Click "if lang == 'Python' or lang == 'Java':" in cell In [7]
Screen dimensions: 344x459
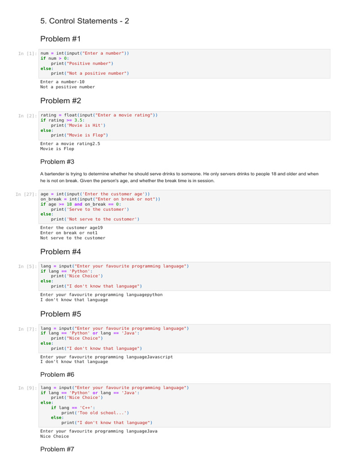[90, 333]
